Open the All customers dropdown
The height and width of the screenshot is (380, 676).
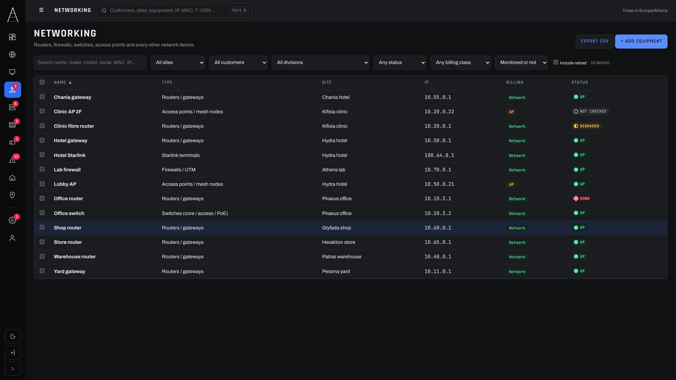pos(238,62)
